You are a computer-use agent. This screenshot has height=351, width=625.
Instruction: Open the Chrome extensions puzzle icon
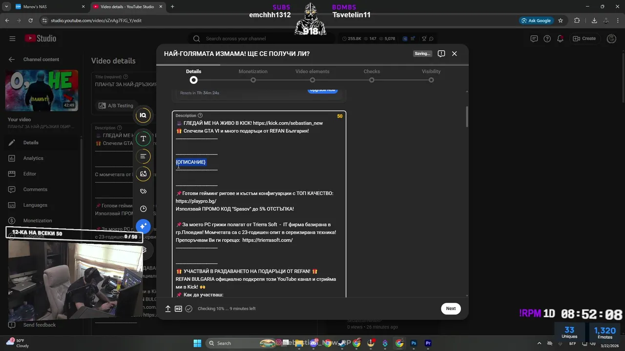tap(577, 20)
